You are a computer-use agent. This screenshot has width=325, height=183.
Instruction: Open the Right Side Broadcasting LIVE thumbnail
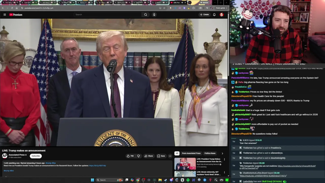coord(185,164)
